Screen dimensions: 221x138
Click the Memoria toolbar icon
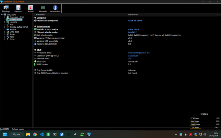point(43,9)
